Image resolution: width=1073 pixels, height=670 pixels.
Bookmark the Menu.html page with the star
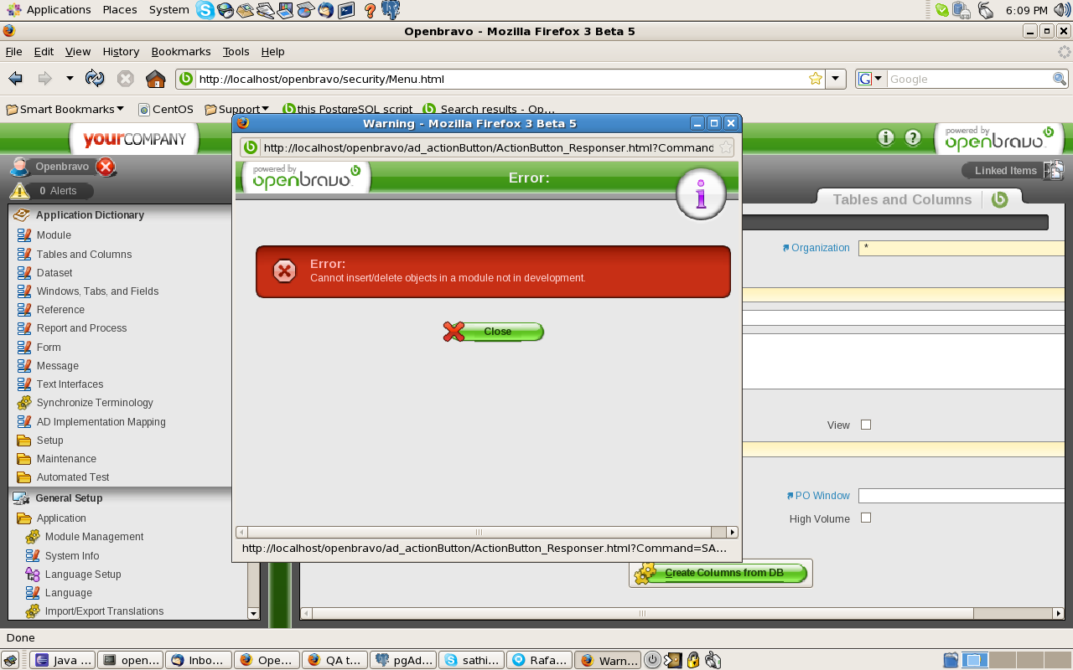click(815, 79)
